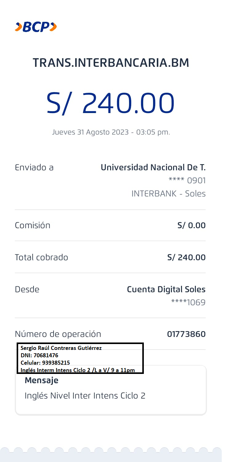Click the Desde label
This screenshot has width=239, height=462.
pyautogui.click(x=27, y=290)
